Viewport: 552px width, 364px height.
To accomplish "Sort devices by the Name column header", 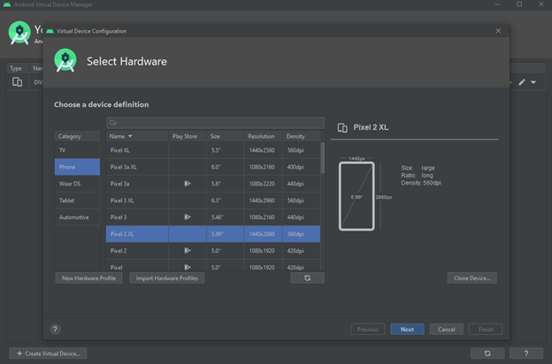I will 137,136.
